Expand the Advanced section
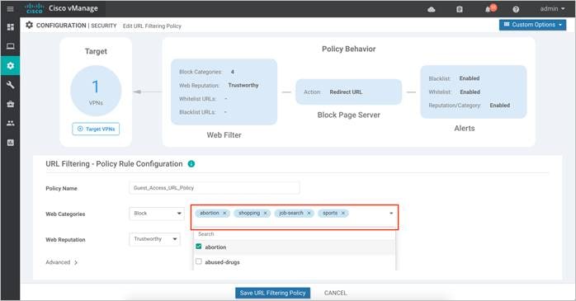The image size is (576, 301). [x=61, y=262]
